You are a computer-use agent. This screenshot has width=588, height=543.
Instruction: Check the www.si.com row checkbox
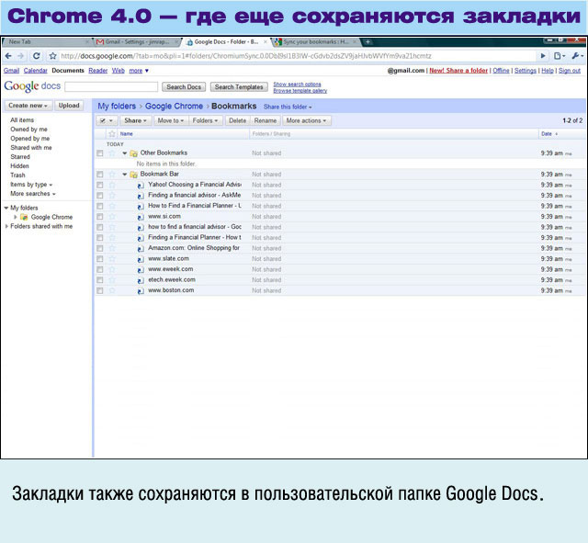(100, 217)
